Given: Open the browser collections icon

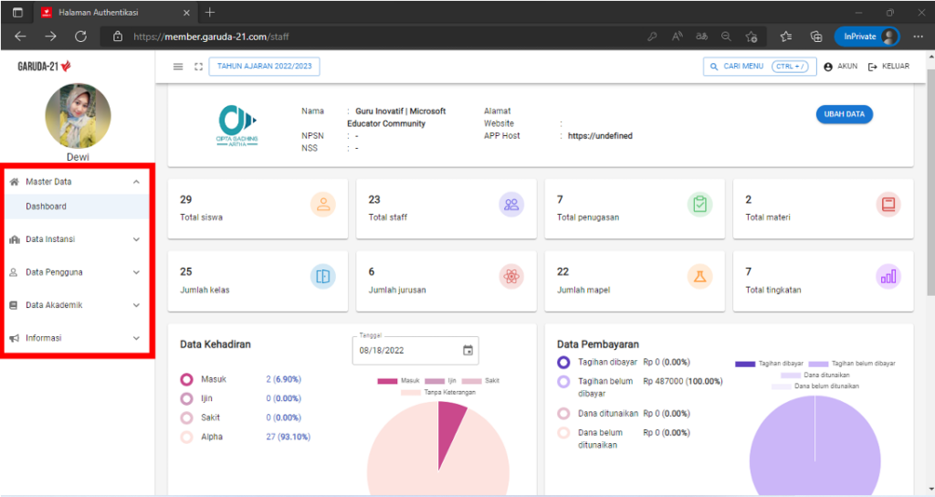Looking at the screenshot, I should tap(815, 37).
